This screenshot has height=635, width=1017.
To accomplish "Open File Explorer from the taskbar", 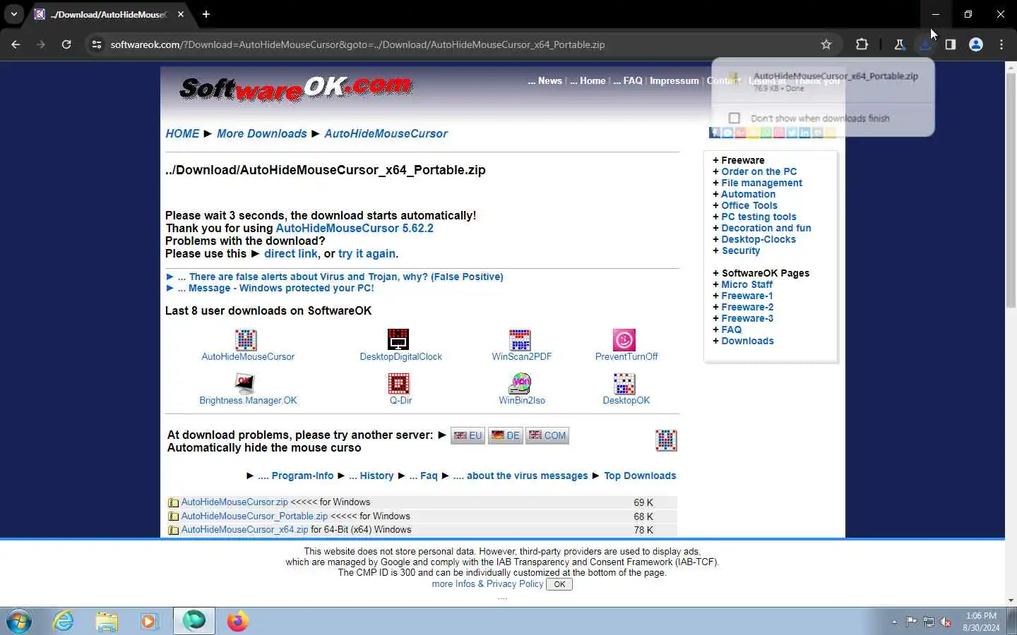I will (x=107, y=622).
